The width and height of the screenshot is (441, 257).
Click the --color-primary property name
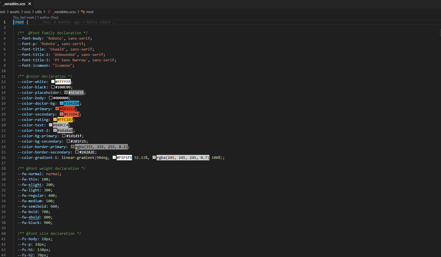click(x=34, y=109)
